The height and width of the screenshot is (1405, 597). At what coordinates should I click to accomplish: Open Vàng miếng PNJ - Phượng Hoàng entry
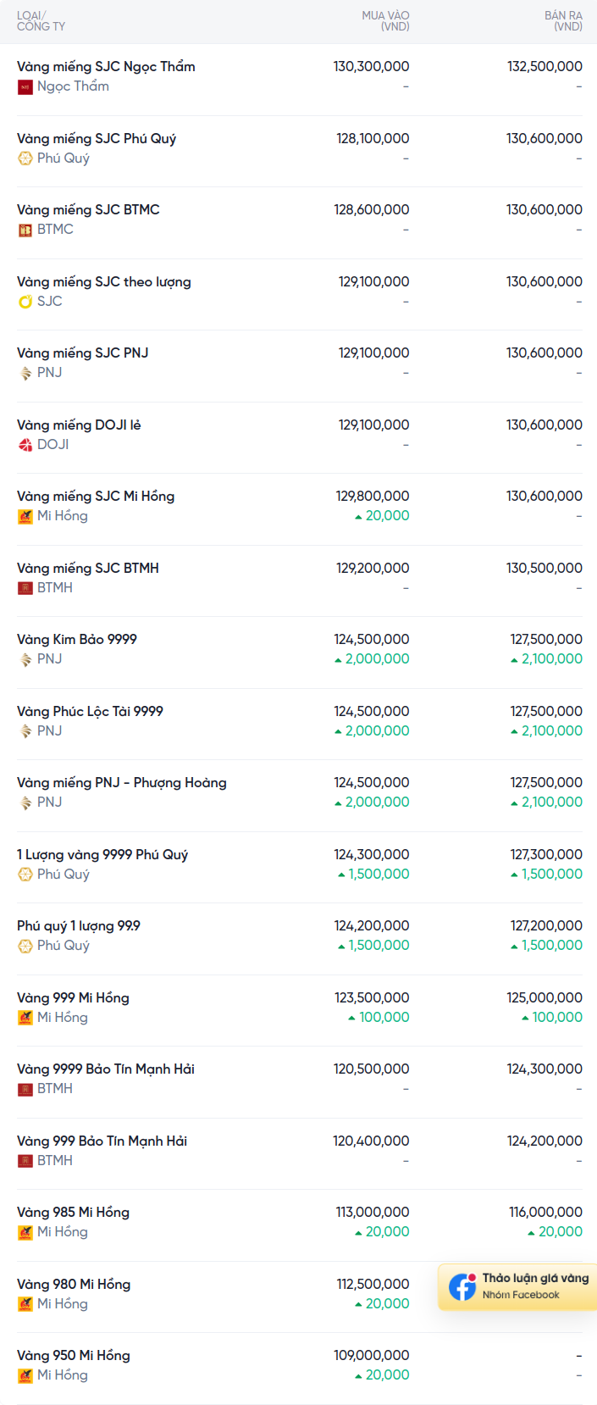(122, 783)
